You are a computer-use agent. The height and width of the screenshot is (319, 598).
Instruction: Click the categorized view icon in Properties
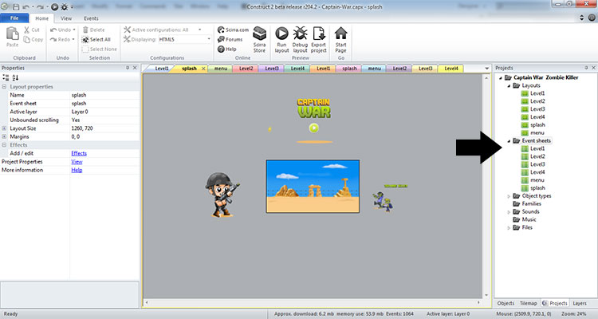pyautogui.click(x=6, y=78)
